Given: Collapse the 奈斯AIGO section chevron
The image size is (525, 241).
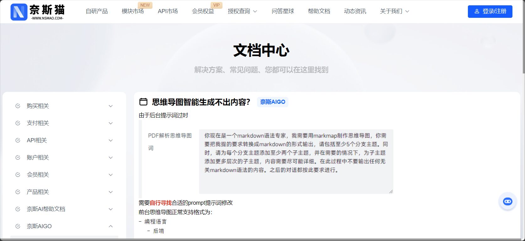Looking at the screenshot, I should coord(110,226).
